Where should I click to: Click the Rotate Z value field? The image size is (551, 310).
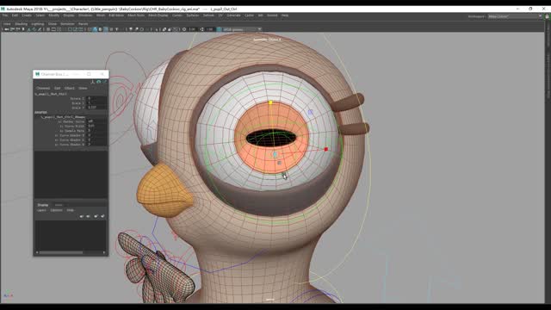click(x=96, y=99)
